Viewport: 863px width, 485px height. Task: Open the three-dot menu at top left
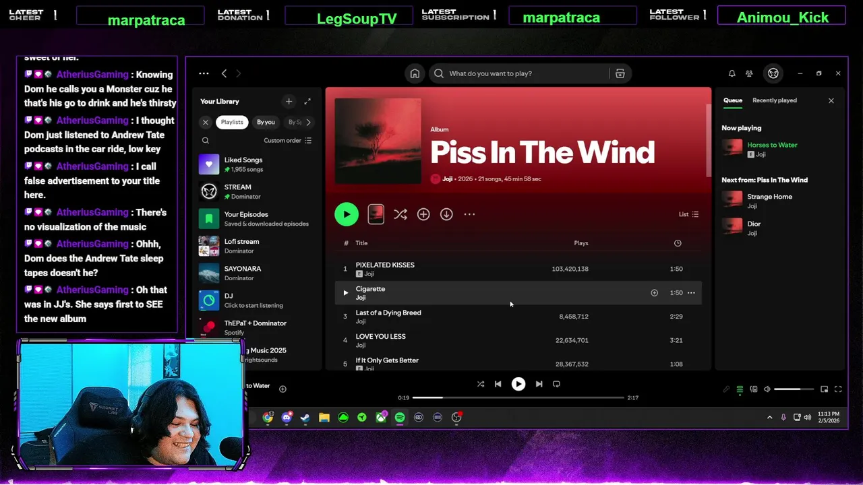point(204,73)
